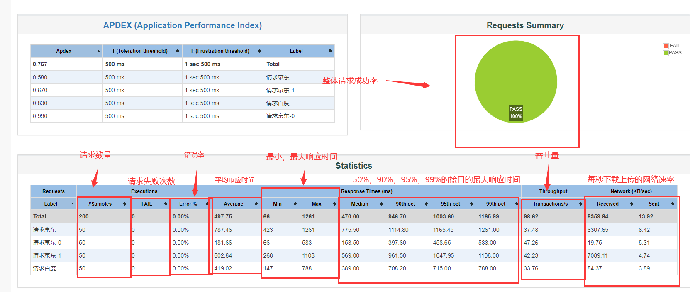This screenshot has height=292, width=690.
Task: Sort Statistics by 90th pct column
Action: (408, 204)
